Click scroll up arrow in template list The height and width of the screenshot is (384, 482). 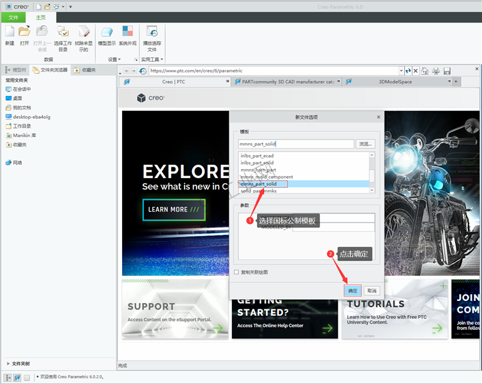click(x=372, y=155)
